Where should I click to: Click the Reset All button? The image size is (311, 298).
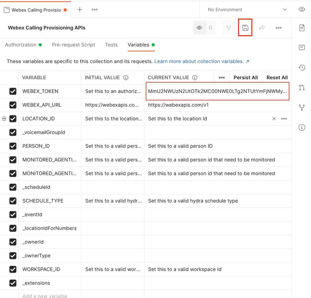[277, 78]
